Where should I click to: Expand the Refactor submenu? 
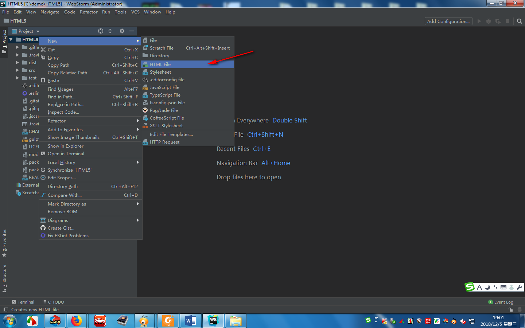(90, 121)
